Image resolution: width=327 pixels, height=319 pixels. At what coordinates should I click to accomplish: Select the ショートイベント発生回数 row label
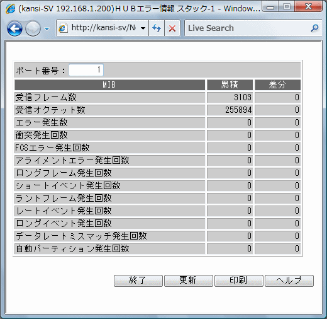click(68, 185)
